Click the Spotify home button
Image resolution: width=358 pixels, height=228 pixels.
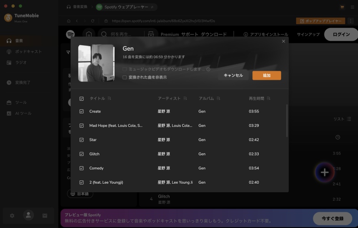click(x=89, y=34)
